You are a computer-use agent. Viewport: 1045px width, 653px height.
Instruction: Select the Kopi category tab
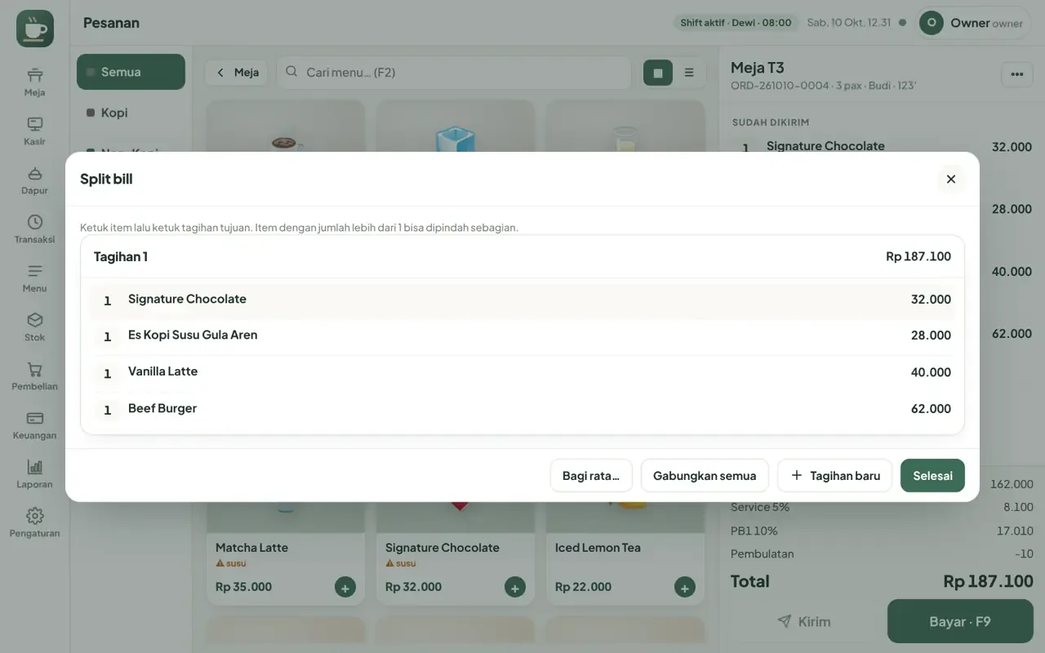tap(131, 113)
